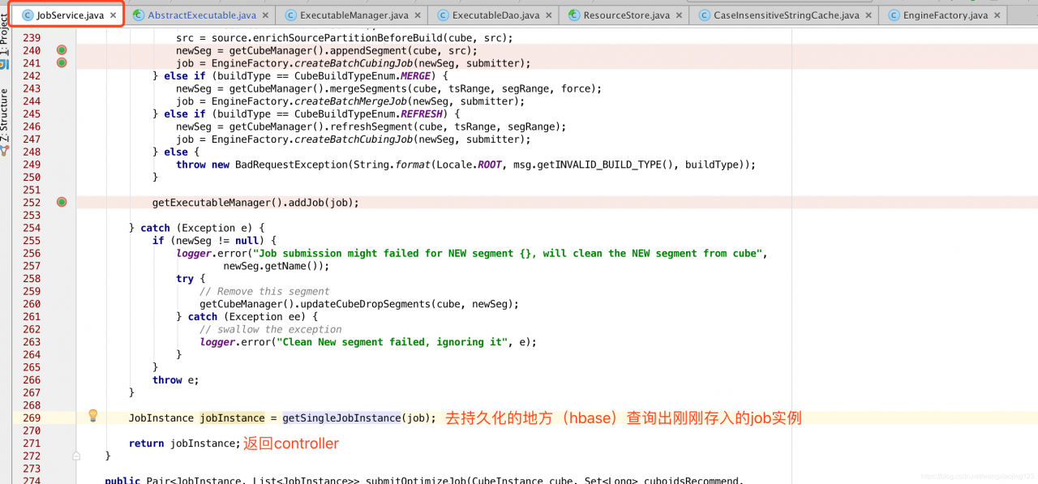Click the JobService.java class file icon
Viewport: 1038px width, 484px height.
pos(28,15)
